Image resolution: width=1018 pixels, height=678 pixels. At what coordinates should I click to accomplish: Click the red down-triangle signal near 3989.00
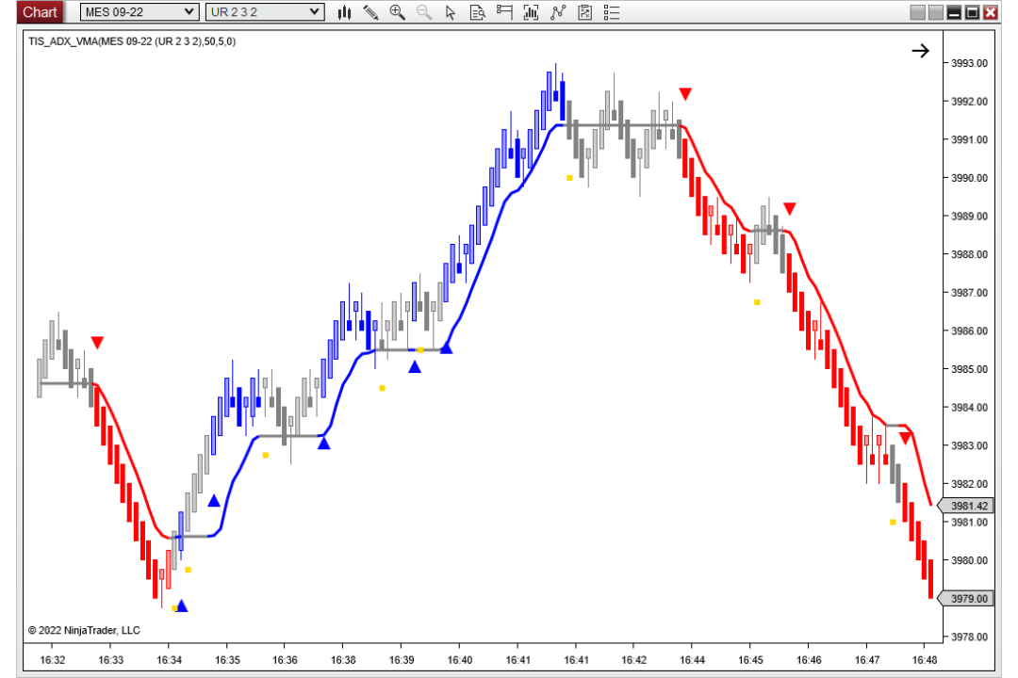coord(790,208)
